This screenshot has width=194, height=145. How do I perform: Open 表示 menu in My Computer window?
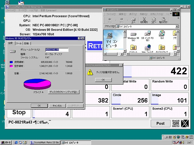pos(133,14)
